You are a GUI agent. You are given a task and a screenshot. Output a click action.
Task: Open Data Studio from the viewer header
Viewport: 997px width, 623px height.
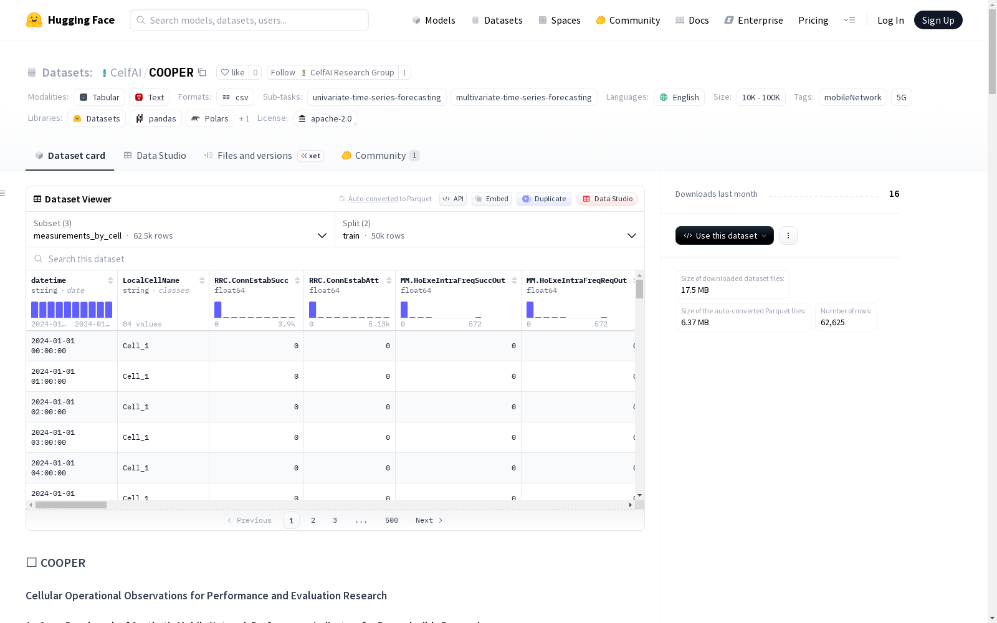607,199
